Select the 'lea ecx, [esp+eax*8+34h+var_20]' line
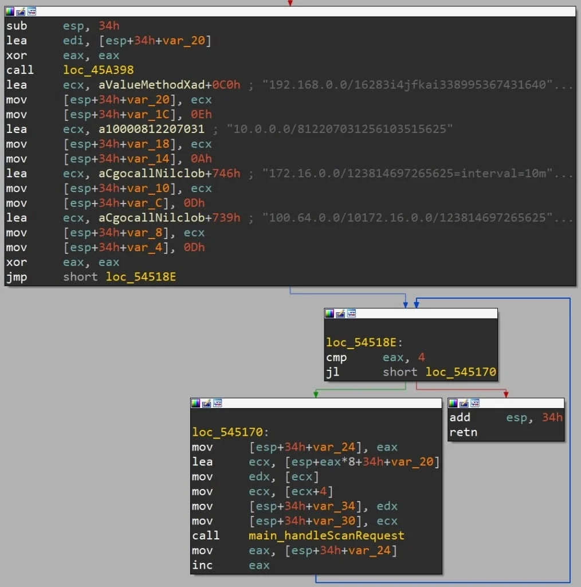This screenshot has height=587, width=581. click(316, 462)
